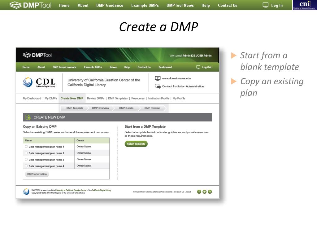Viewport: 317px width, 238px height.
Task: Open Privacy Policy footer link
Action: point(139,192)
